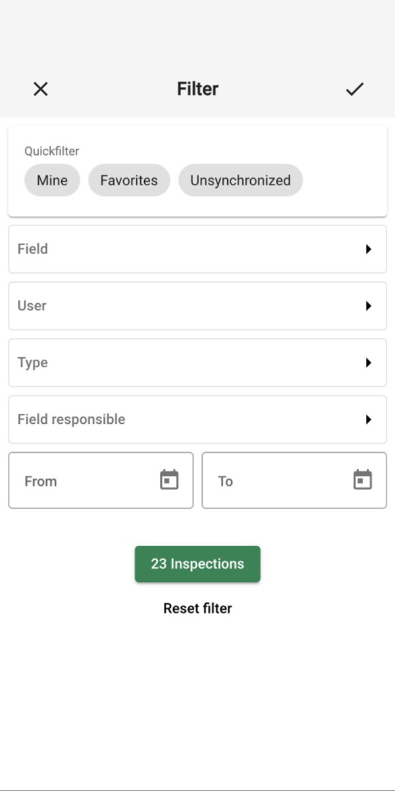
Task: Expand the User filter options
Action: [197, 305]
